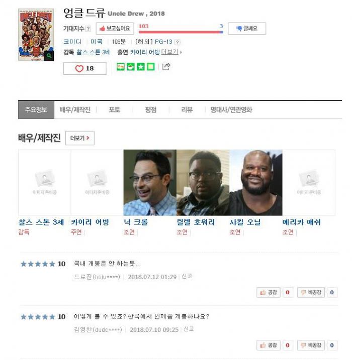
Task: Click the question mark beside 기대지수
Action: point(89,29)
